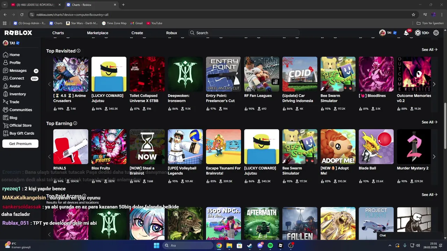Click the Get Premium button
This screenshot has height=251, width=447.
[x=20, y=144]
